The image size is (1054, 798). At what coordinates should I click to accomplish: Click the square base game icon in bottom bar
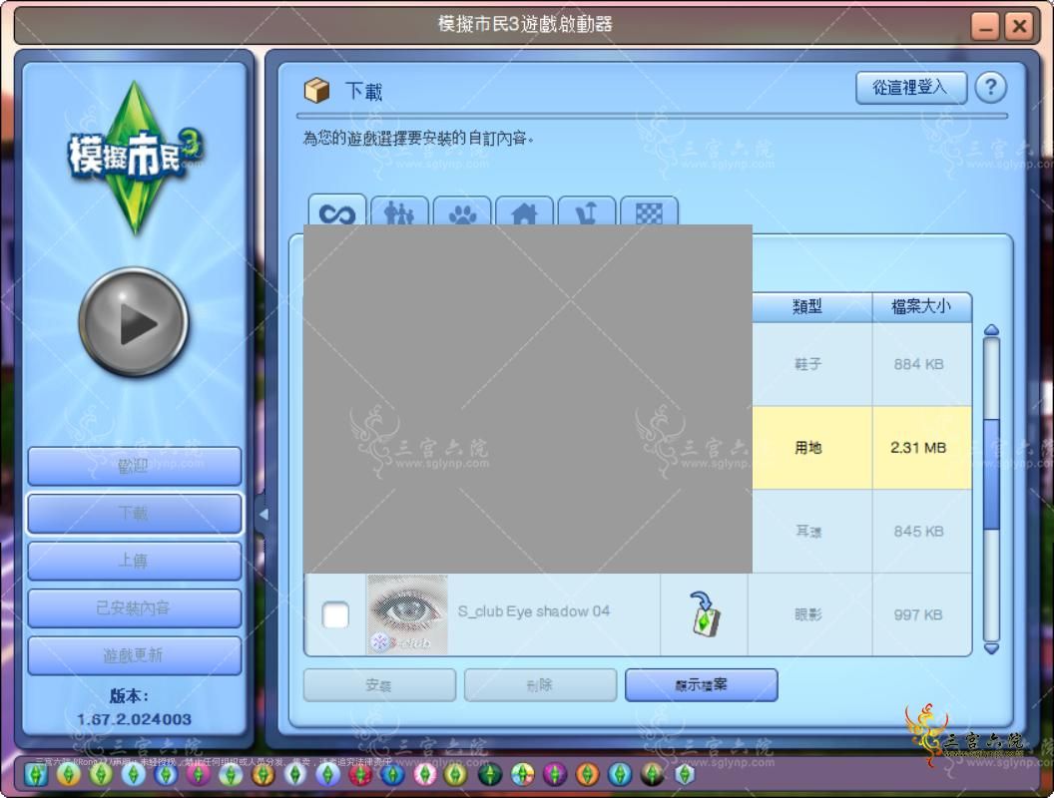[x=36, y=775]
